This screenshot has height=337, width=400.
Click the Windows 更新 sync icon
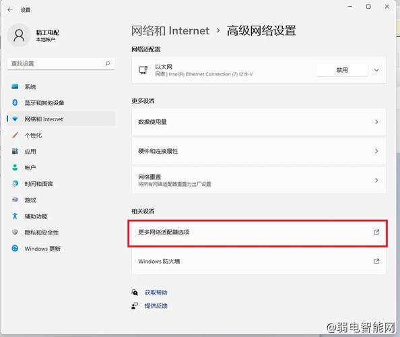pyautogui.click(x=15, y=249)
